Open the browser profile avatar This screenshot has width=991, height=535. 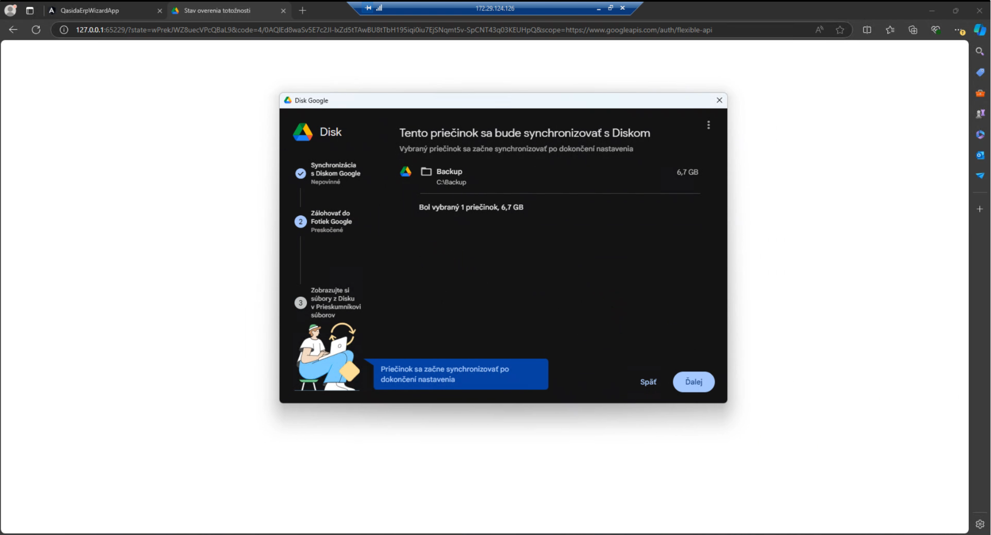tap(10, 10)
